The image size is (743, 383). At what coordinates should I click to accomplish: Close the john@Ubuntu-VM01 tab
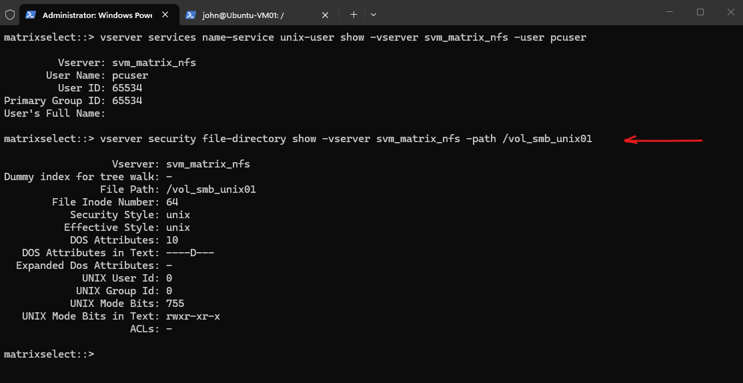[x=325, y=15]
